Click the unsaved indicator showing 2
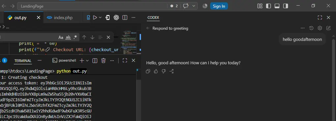The height and width of the screenshot is (121, 336). 174,6
